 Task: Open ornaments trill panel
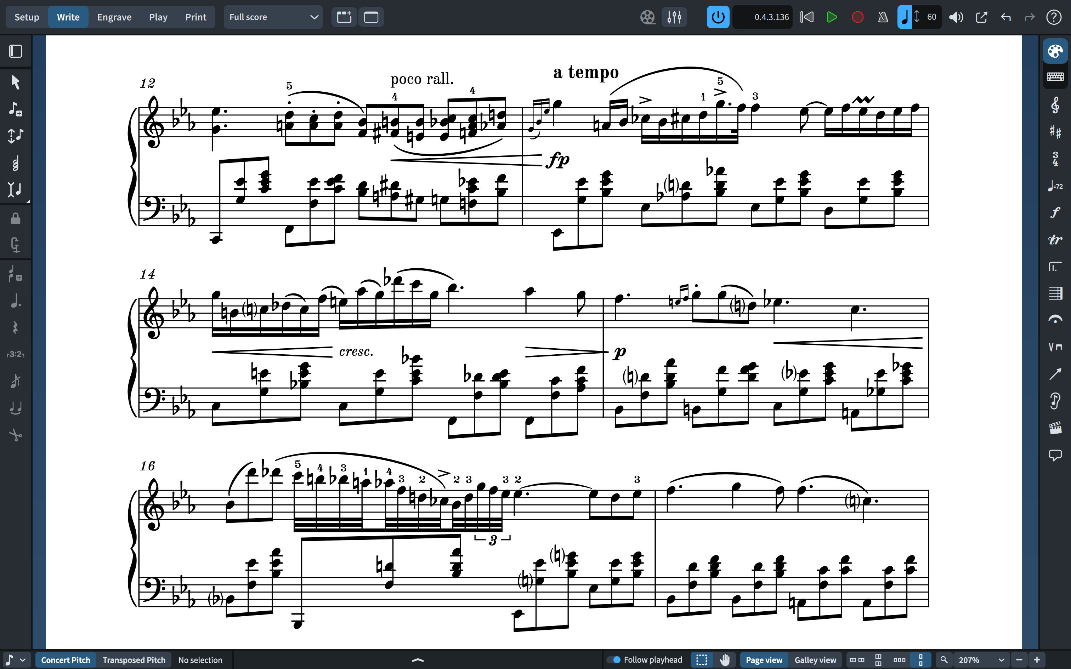tap(1055, 239)
